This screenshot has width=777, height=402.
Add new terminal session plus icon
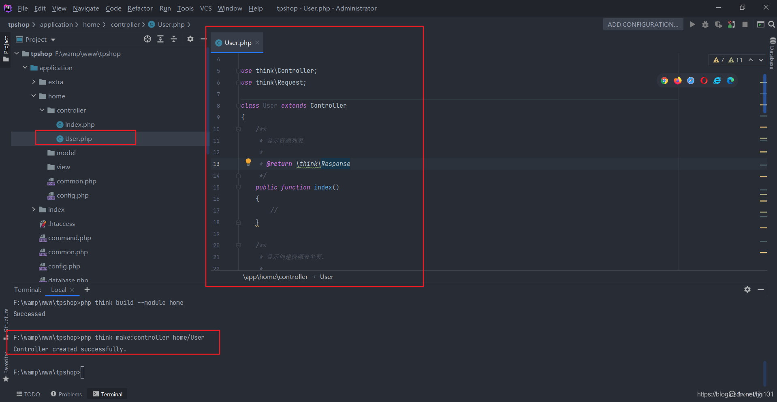click(87, 289)
